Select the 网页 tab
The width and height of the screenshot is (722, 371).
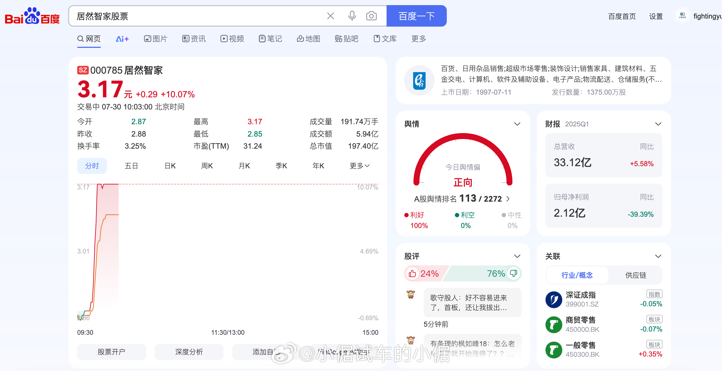pos(89,39)
